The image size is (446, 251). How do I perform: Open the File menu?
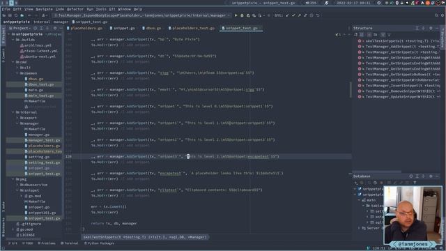(6, 9)
